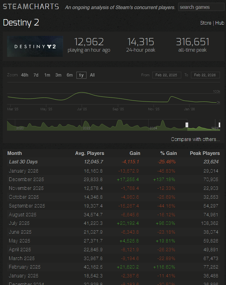The height and width of the screenshot is (285, 226).
Task: Click the left navigator range handle
Action: click(x=187, y=125)
